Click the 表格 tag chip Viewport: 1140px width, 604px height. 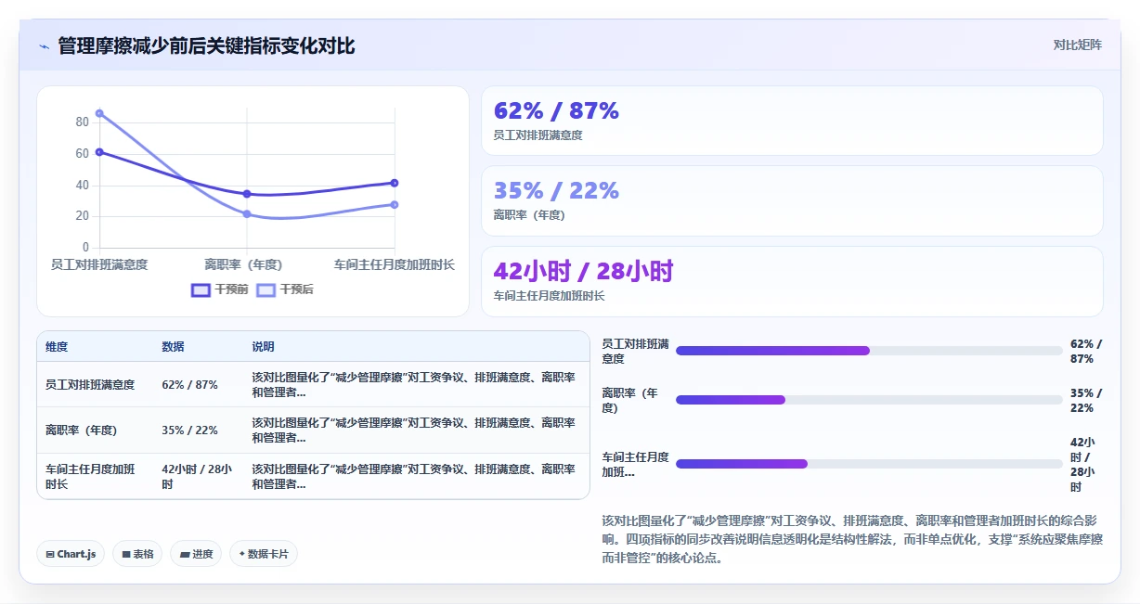(x=137, y=554)
